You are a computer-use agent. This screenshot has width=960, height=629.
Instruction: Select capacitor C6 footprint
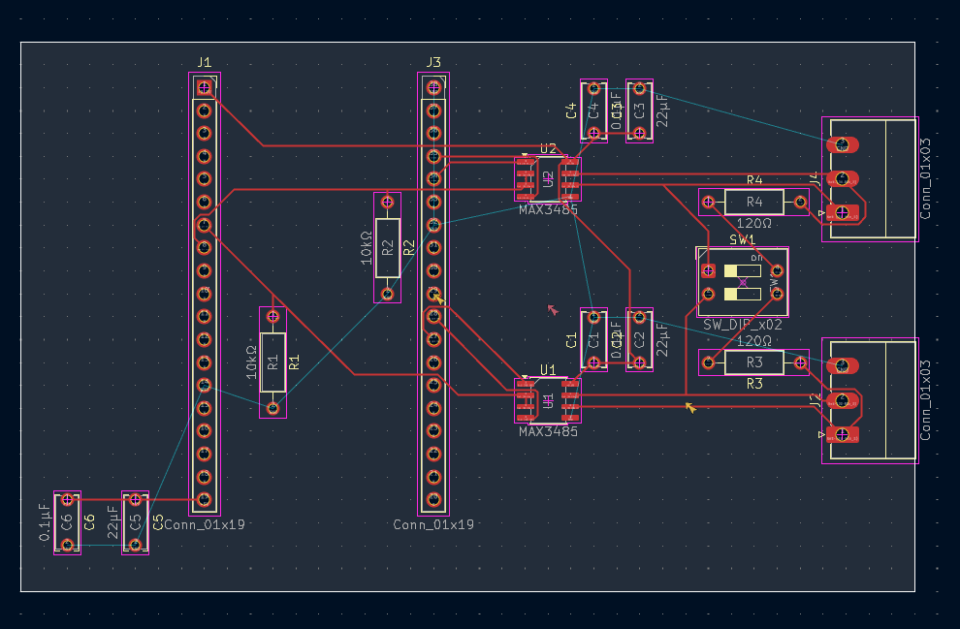(x=67, y=522)
